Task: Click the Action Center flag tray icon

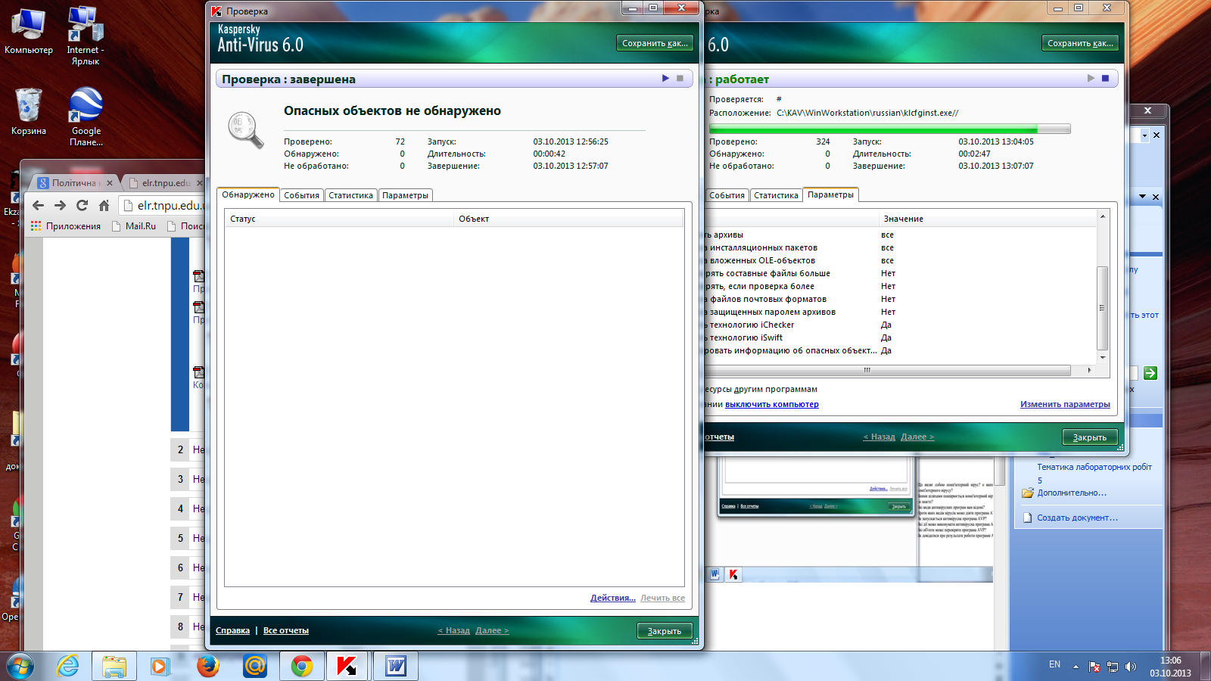Action: click(x=1094, y=667)
